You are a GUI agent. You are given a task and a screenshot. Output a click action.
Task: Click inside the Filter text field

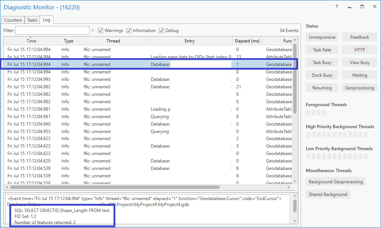52,31
